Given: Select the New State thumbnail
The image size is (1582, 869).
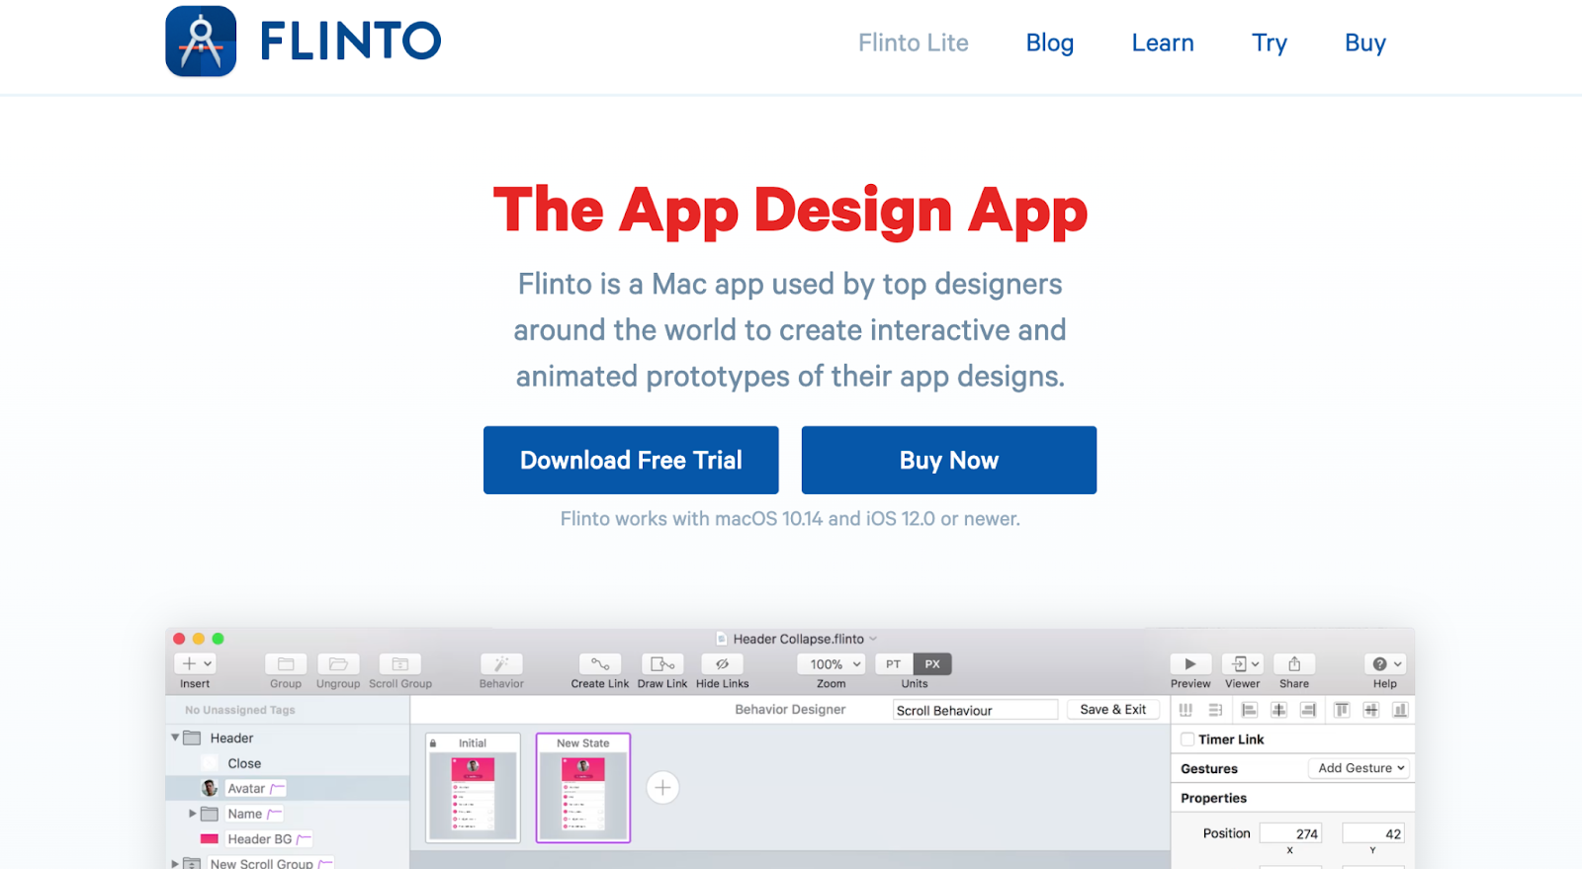Looking at the screenshot, I should pyautogui.click(x=583, y=788).
